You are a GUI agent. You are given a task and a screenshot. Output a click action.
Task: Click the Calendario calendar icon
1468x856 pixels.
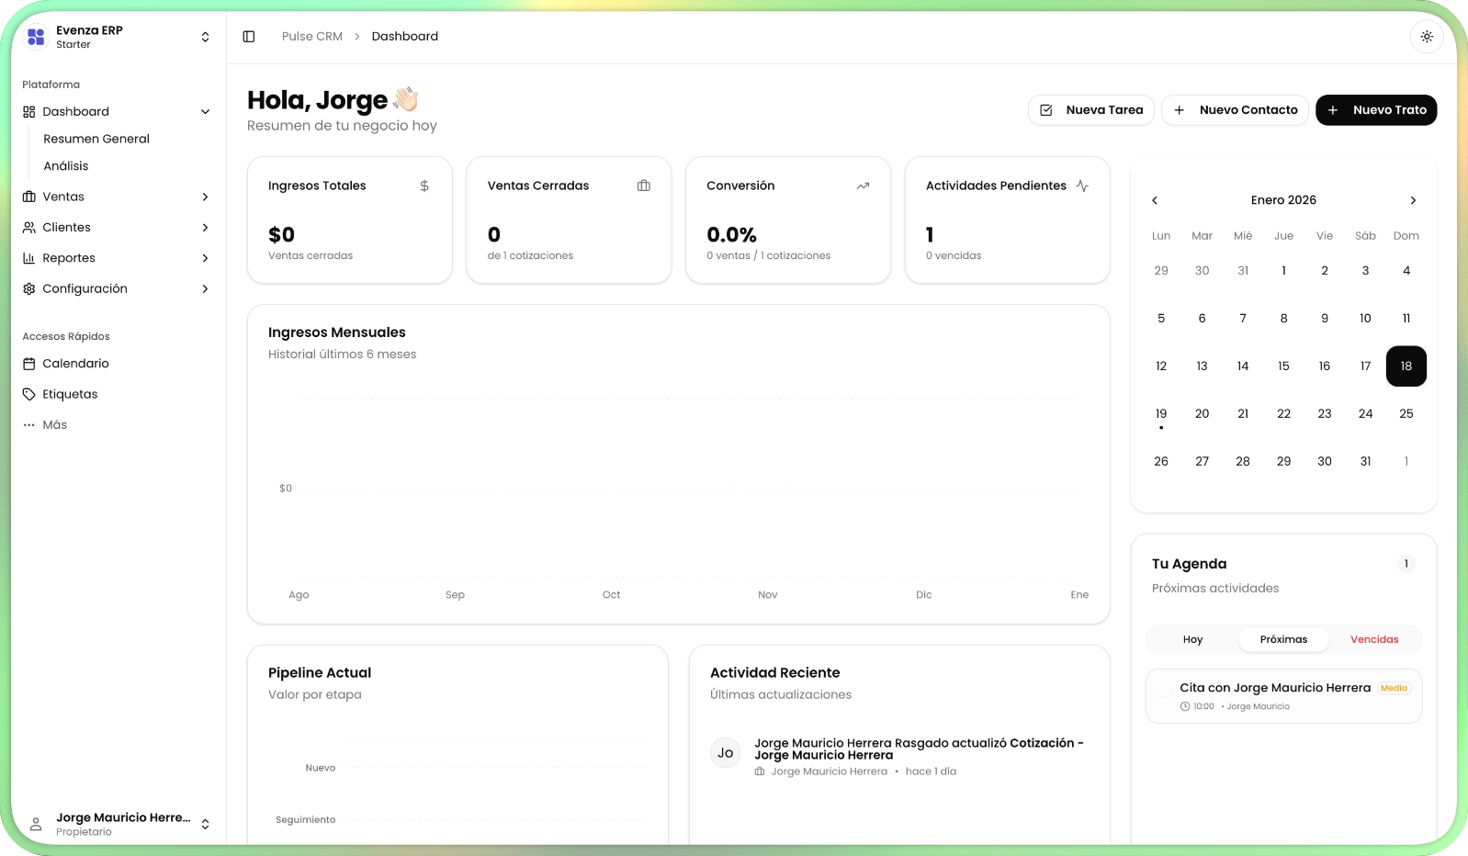pyautogui.click(x=29, y=364)
